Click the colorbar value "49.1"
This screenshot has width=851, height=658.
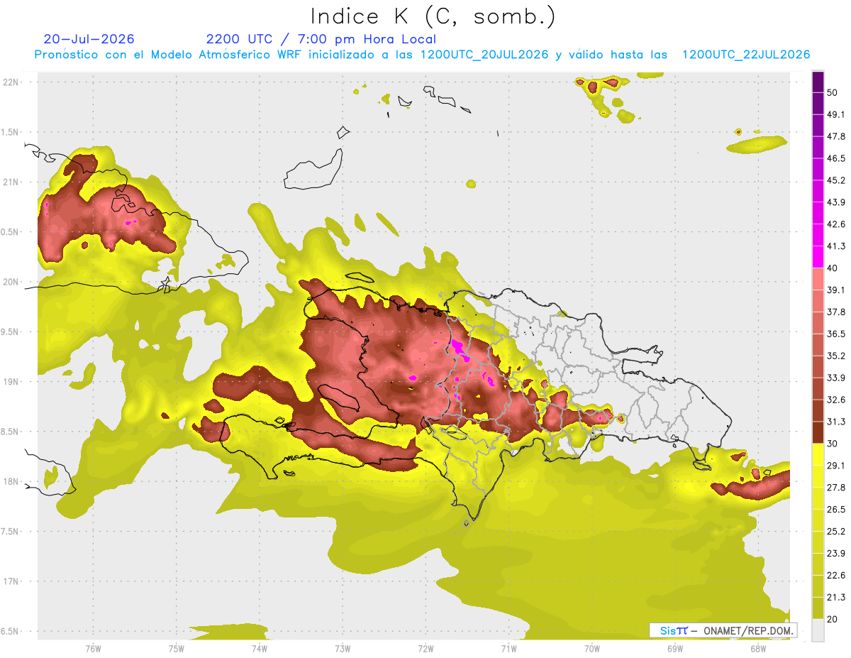click(836, 115)
